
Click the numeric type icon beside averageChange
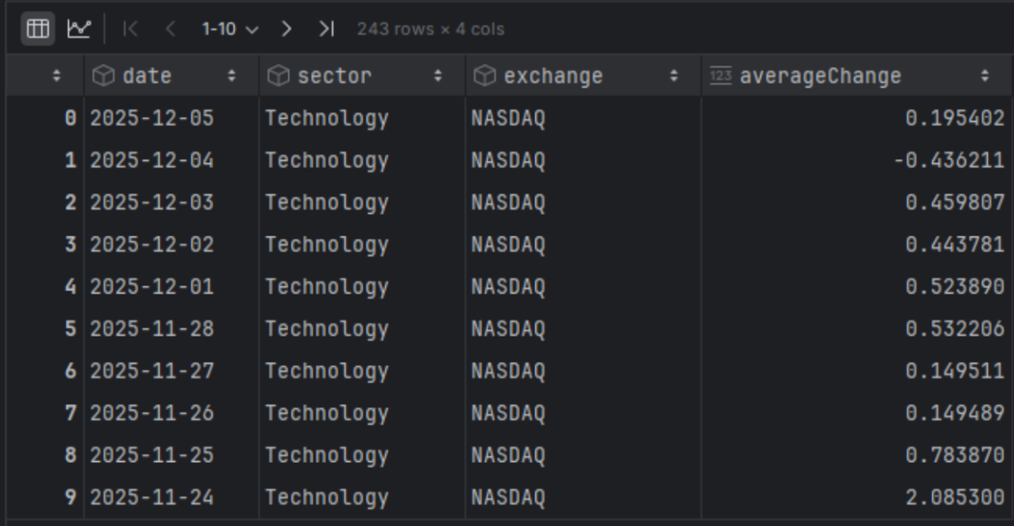click(x=721, y=77)
